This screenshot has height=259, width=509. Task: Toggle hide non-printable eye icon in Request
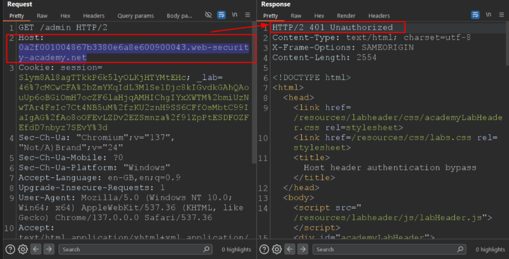click(x=208, y=15)
